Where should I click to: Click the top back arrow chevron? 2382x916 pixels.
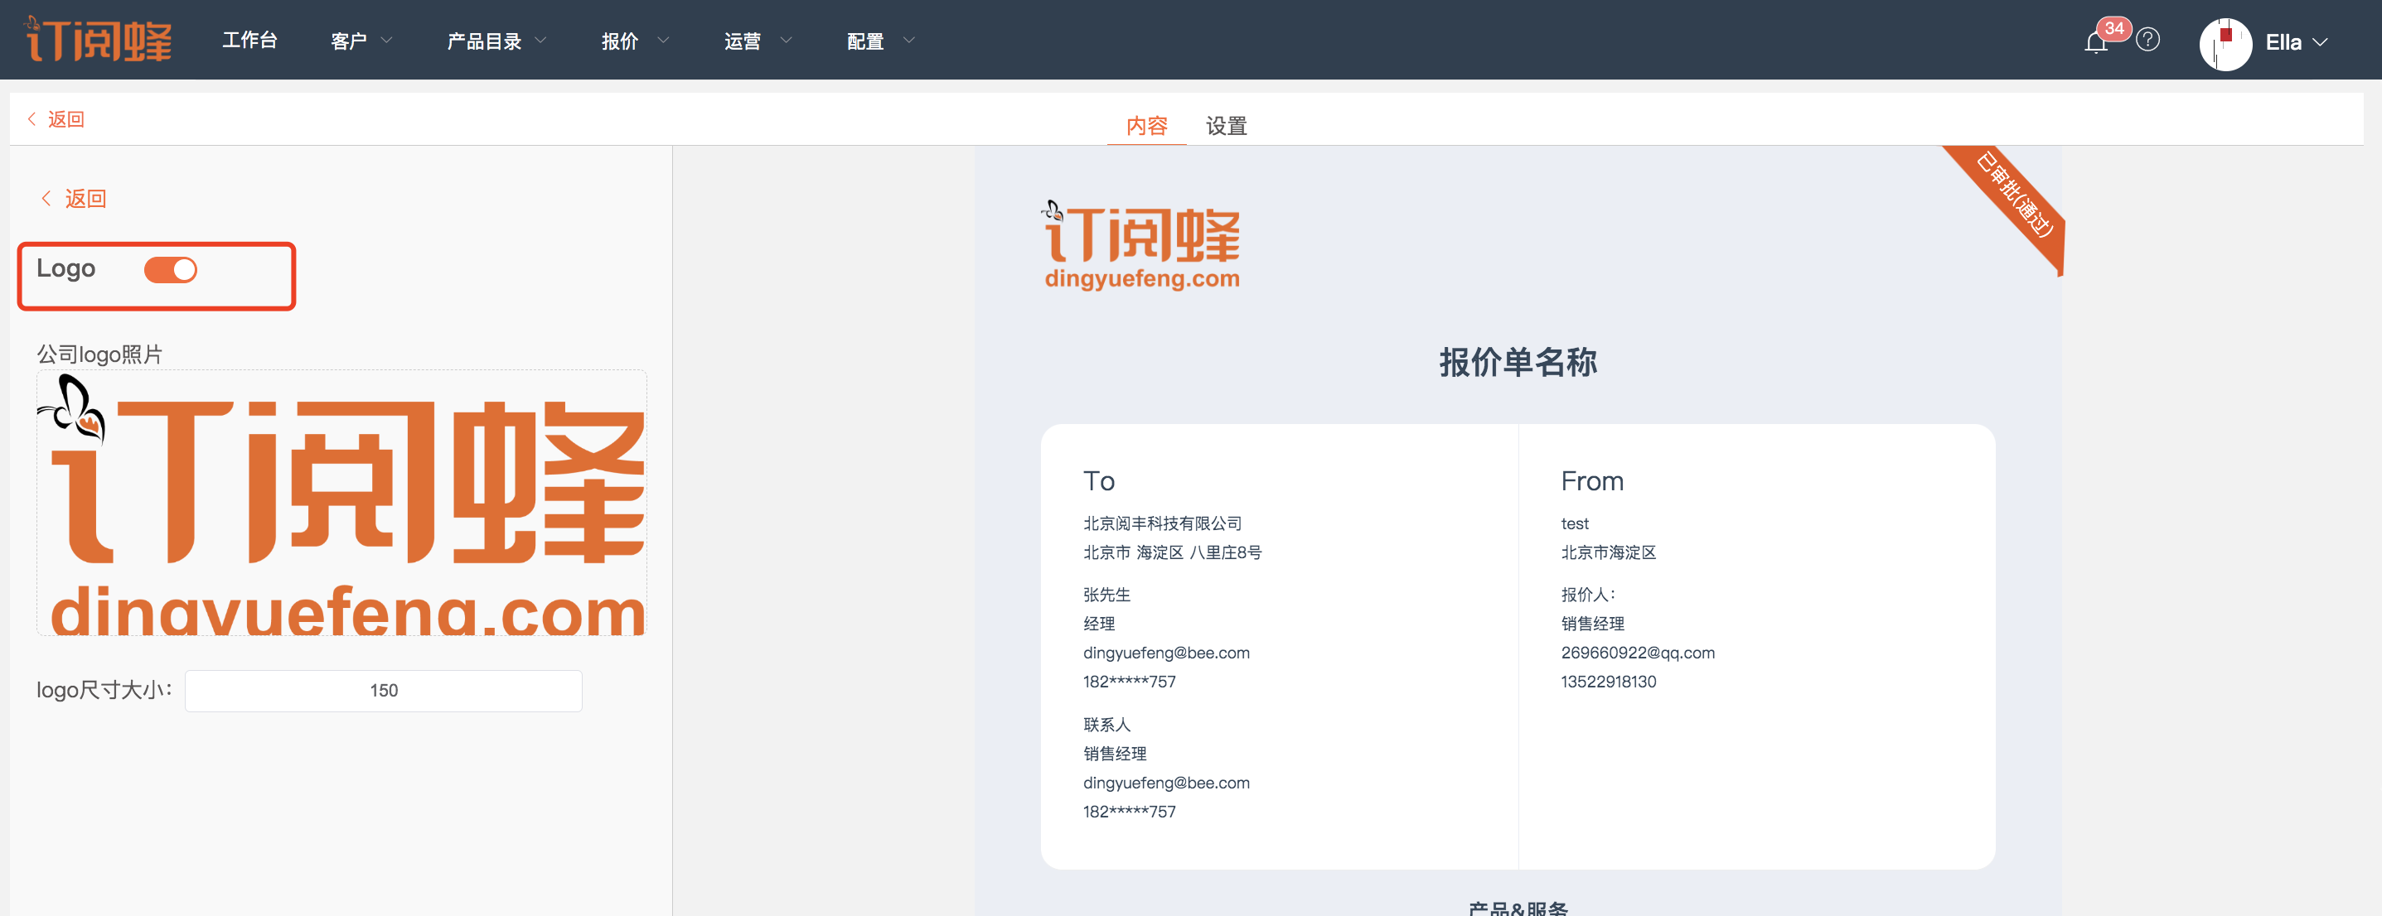pos(32,119)
